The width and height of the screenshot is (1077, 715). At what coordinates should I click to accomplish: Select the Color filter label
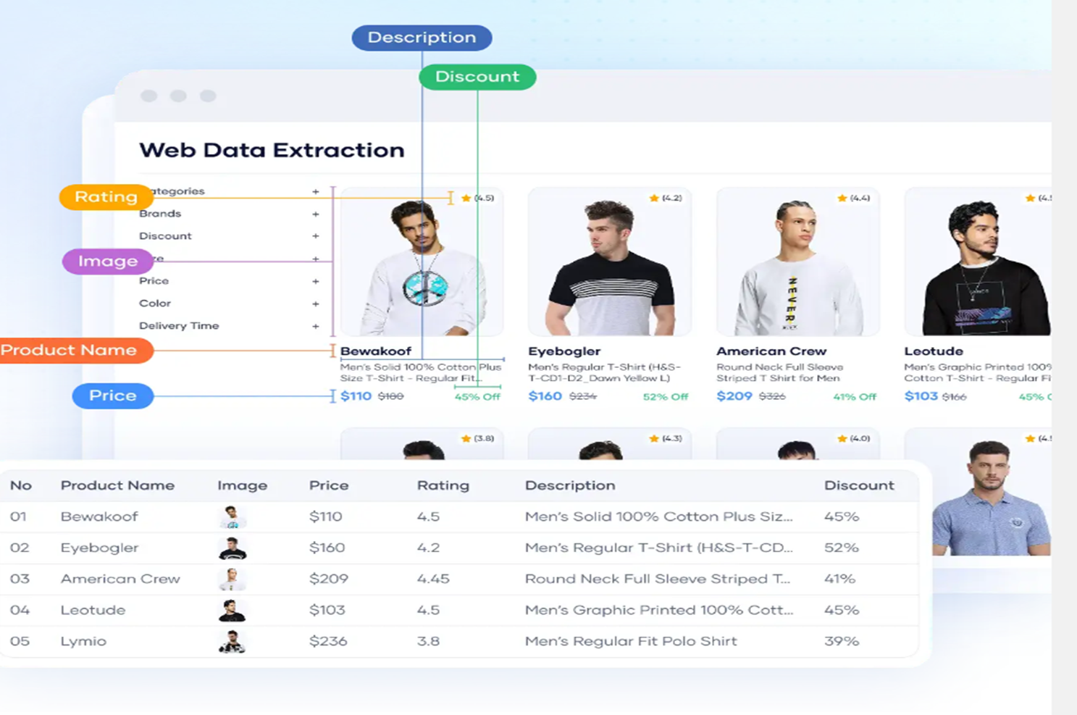coord(155,304)
